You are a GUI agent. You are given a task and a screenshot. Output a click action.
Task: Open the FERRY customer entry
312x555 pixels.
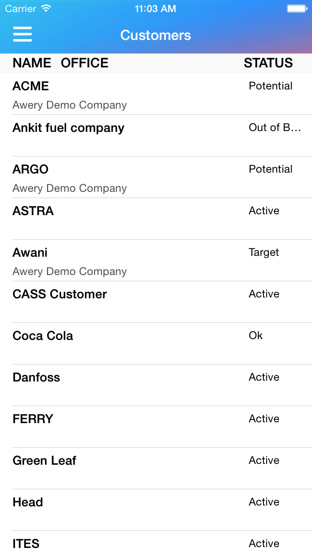click(156, 427)
